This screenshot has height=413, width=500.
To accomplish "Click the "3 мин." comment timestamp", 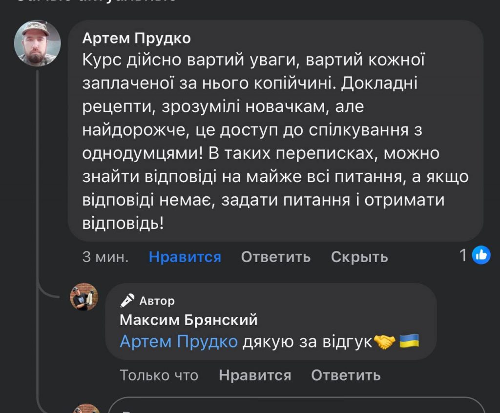I will 105,257.
